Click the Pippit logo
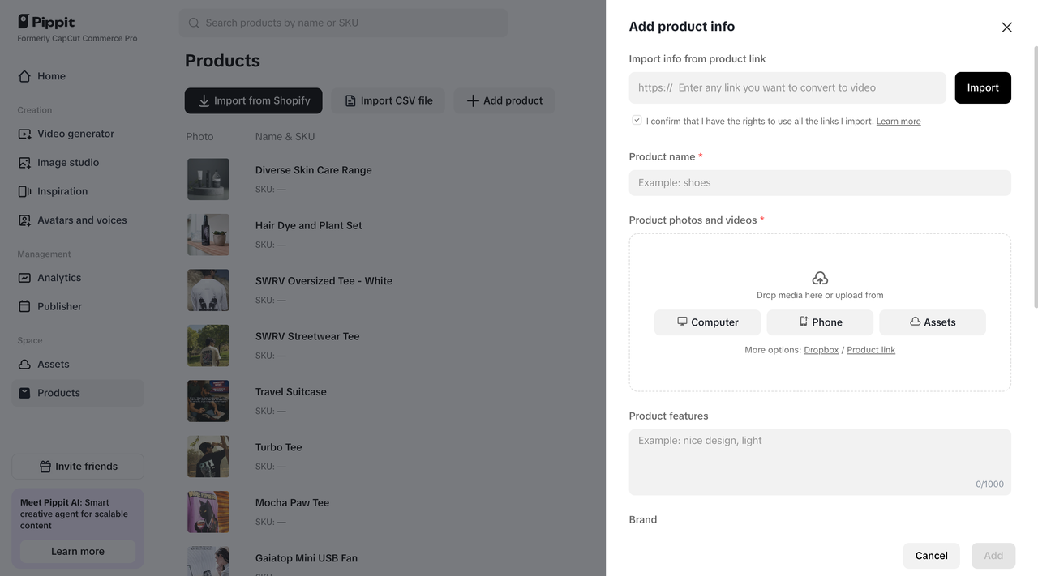 (x=46, y=22)
